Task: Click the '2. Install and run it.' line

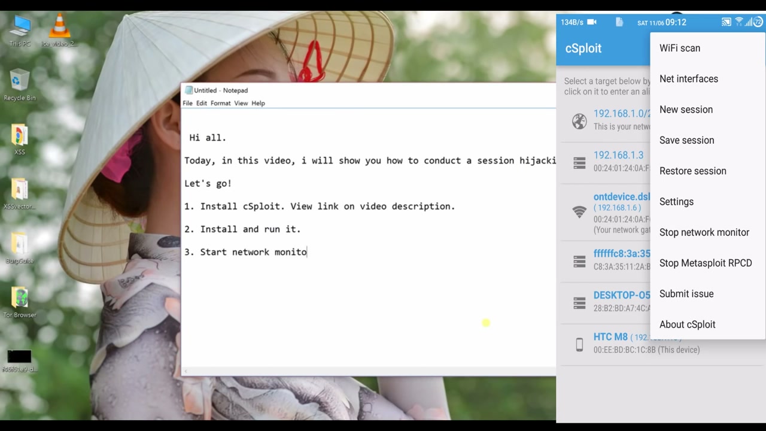Action: pyautogui.click(x=242, y=229)
